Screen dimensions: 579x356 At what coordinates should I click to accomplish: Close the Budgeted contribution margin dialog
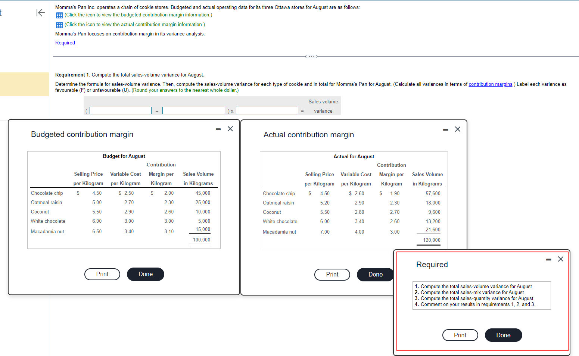pyautogui.click(x=230, y=129)
